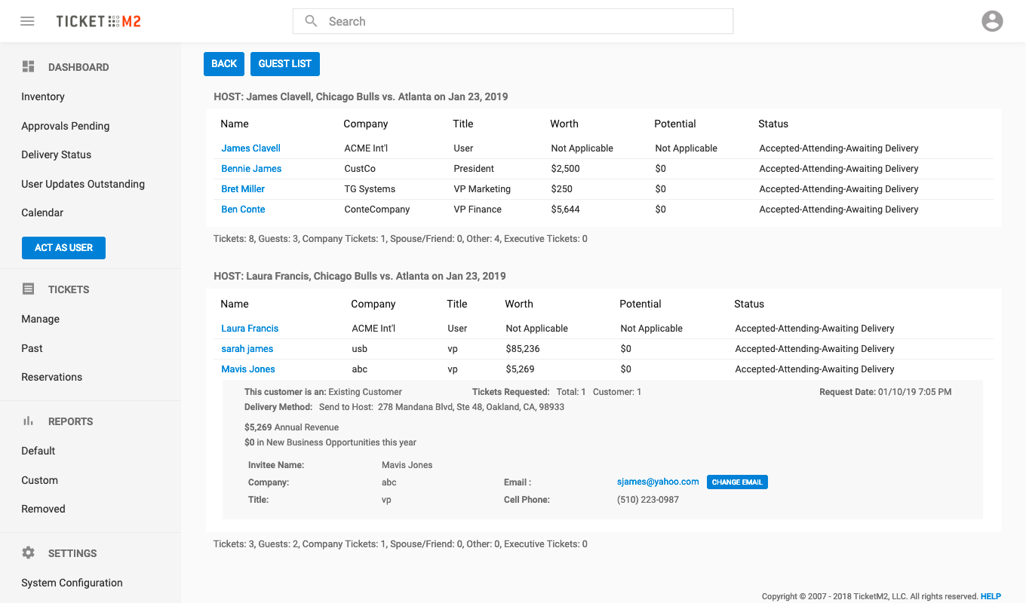This screenshot has height=603, width=1026.
Task: Open the HELP link in footer
Action: (991, 596)
